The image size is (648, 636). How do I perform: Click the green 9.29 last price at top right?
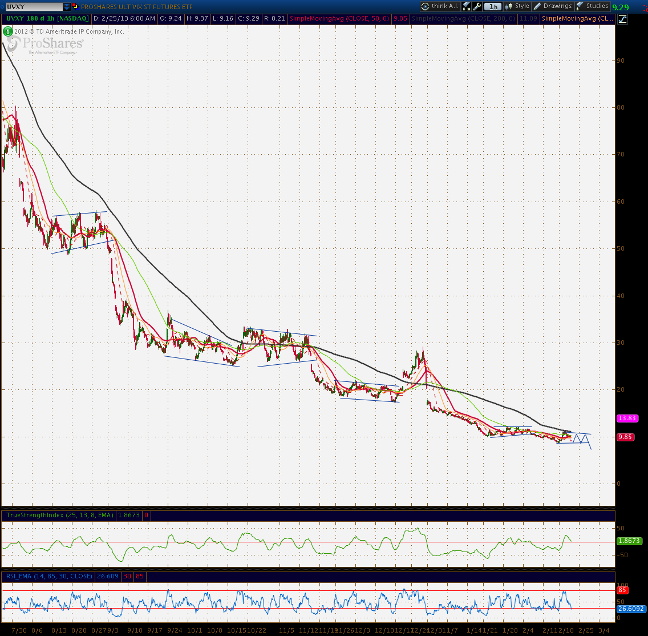point(620,7)
